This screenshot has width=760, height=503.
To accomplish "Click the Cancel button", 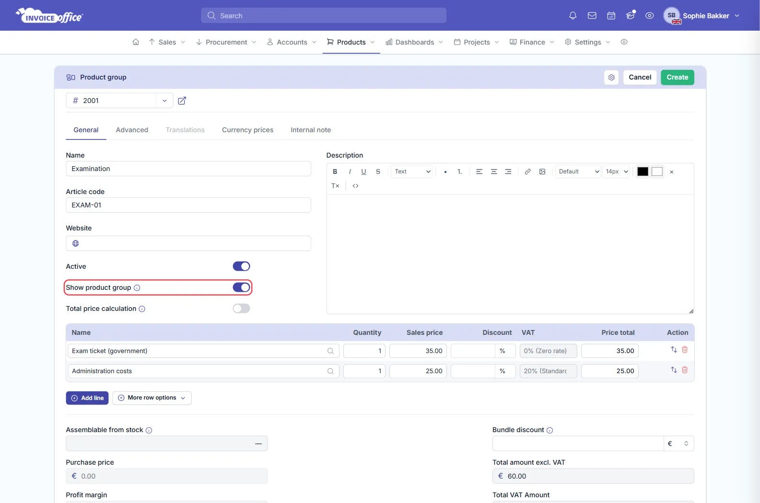I will 640,77.
